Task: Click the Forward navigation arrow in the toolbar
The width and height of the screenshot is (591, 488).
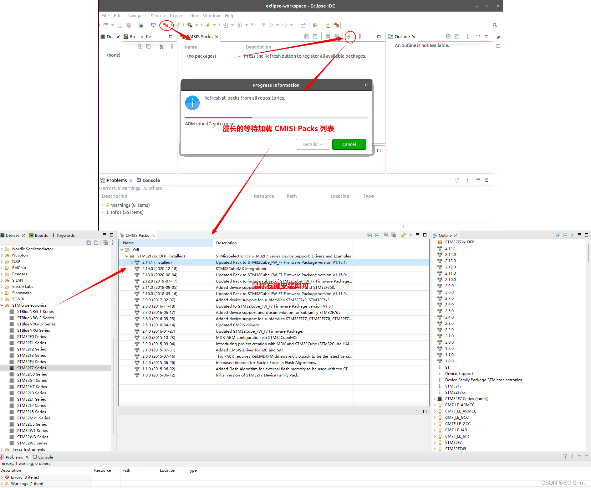Action: [285, 25]
